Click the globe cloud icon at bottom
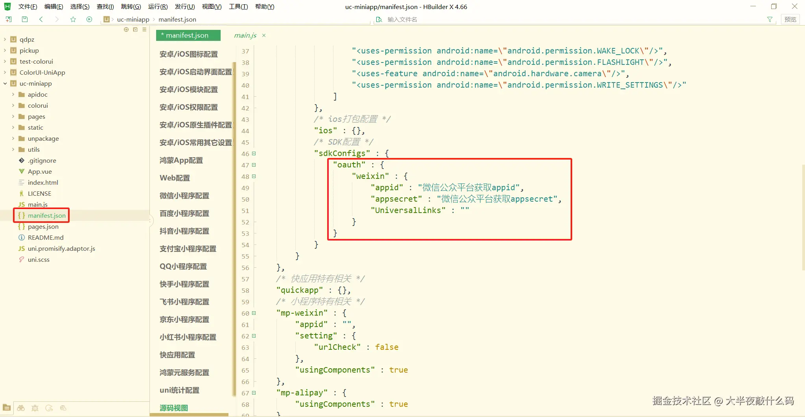805x417 pixels. (x=63, y=408)
